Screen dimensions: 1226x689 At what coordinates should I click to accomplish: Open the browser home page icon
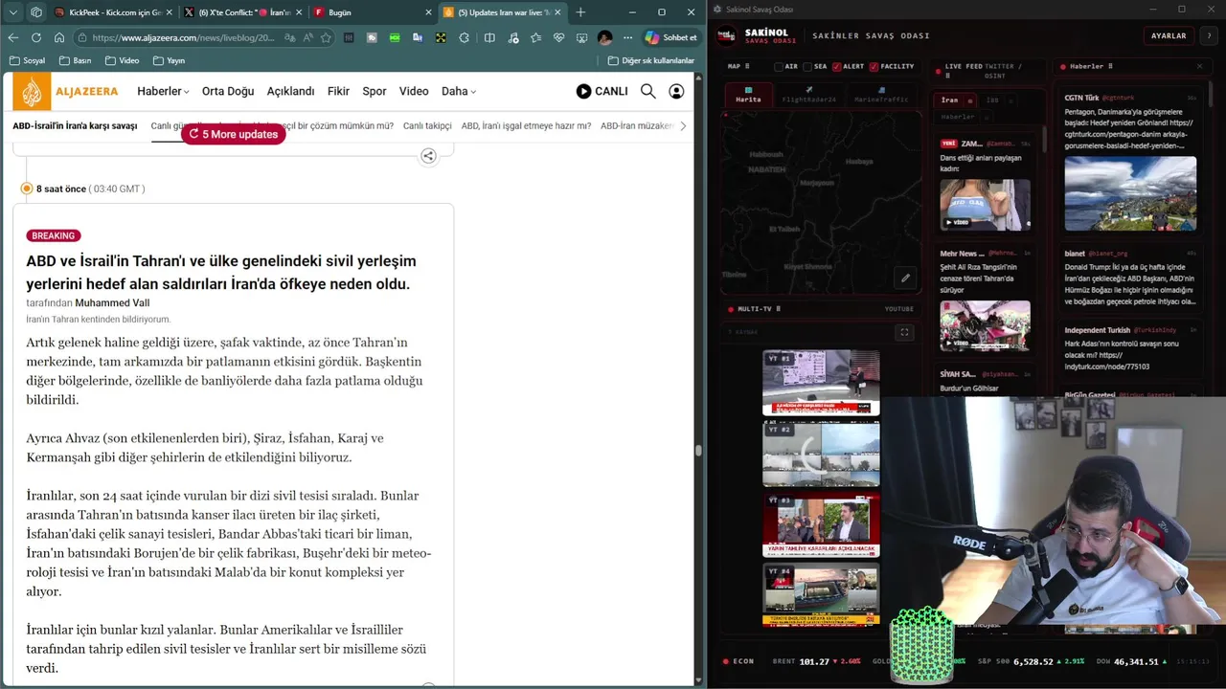coord(59,38)
